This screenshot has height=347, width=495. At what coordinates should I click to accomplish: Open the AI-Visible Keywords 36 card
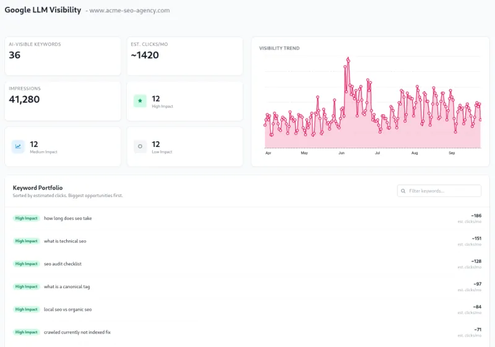coord(63,56)
